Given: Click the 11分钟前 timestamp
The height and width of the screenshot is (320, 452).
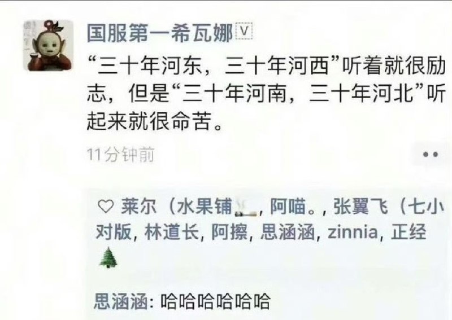Looking at the screenshot, I should click(121, 155).
